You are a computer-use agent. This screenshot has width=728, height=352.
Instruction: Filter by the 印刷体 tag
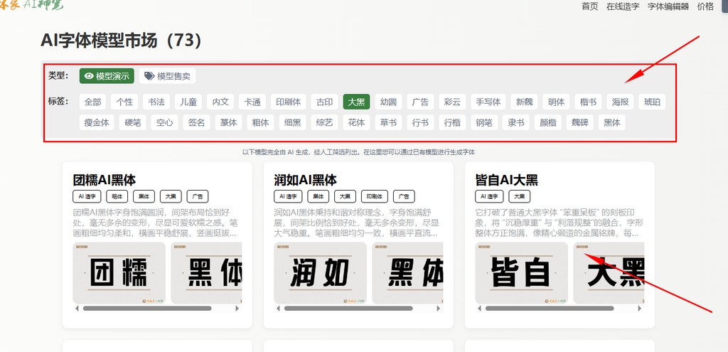coord(289,102)
